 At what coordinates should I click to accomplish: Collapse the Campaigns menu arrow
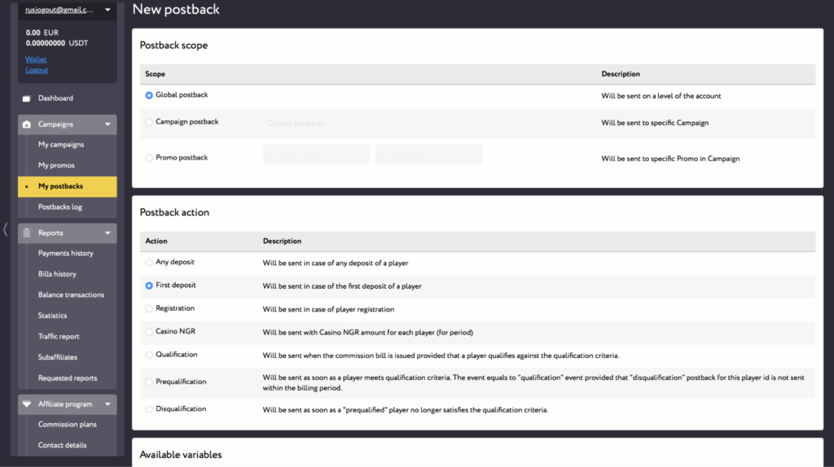point(108,124)
